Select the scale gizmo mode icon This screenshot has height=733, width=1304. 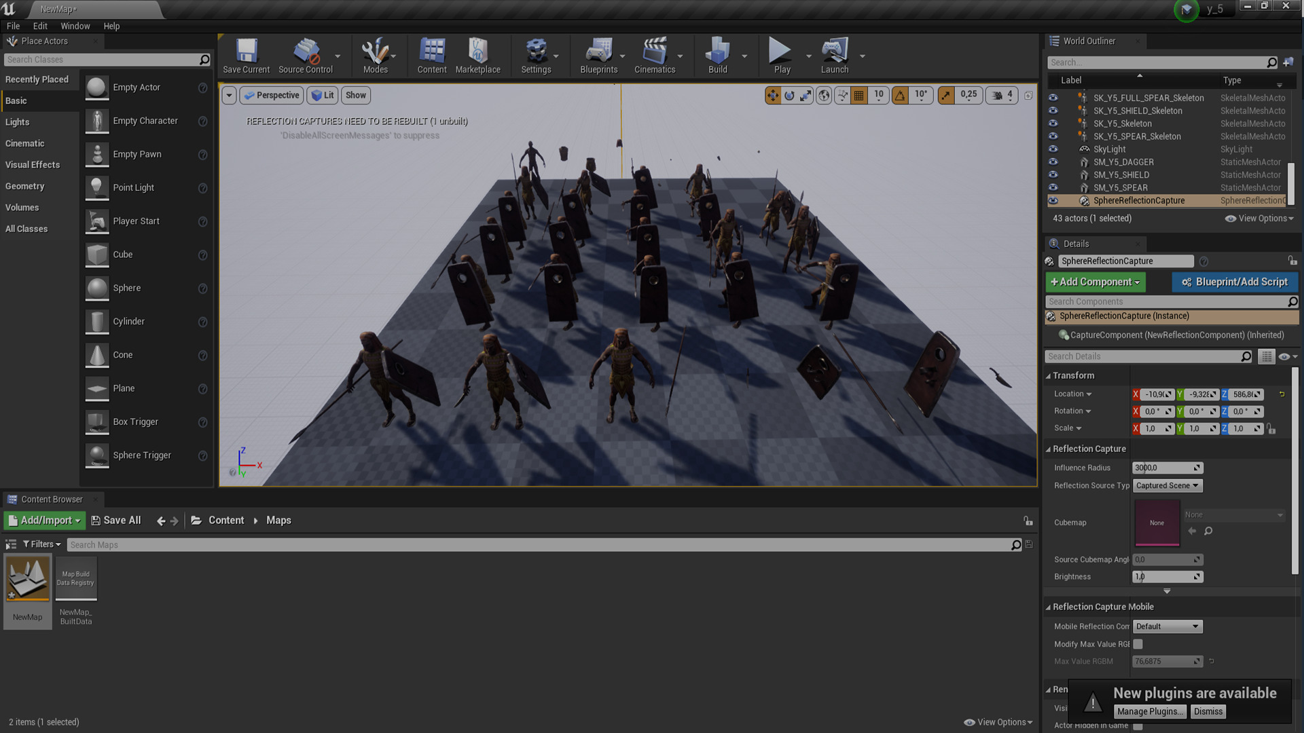click(805, 96)
